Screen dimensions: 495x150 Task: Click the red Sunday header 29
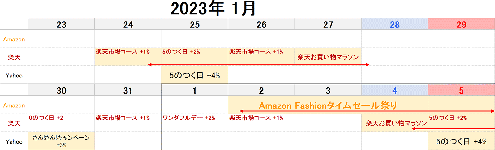[x=461, y=24]
